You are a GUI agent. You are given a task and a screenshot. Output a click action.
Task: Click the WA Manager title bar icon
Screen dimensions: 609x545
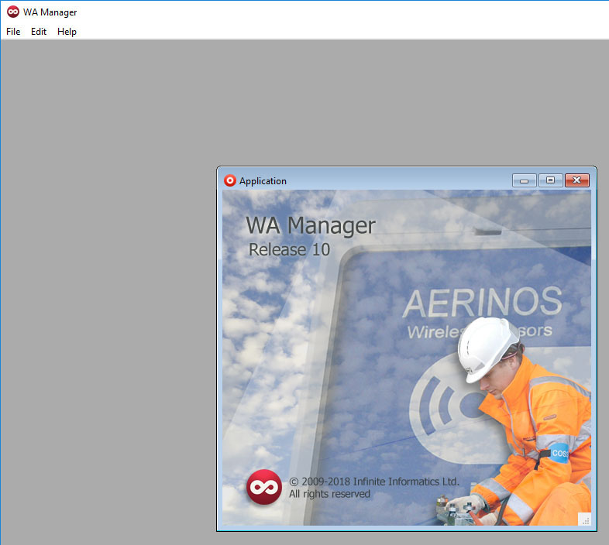[13, 12]
